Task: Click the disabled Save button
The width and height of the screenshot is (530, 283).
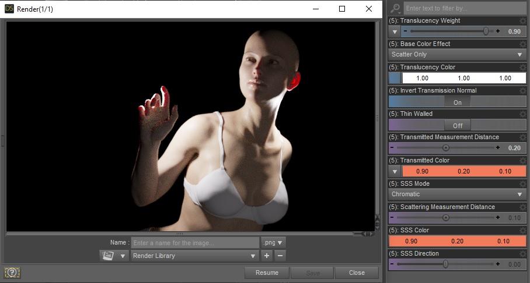Action: 313,273
